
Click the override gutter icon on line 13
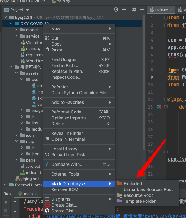click(x=159, y=107)
